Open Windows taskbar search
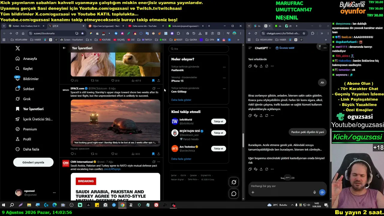 (x=12, y=205)
